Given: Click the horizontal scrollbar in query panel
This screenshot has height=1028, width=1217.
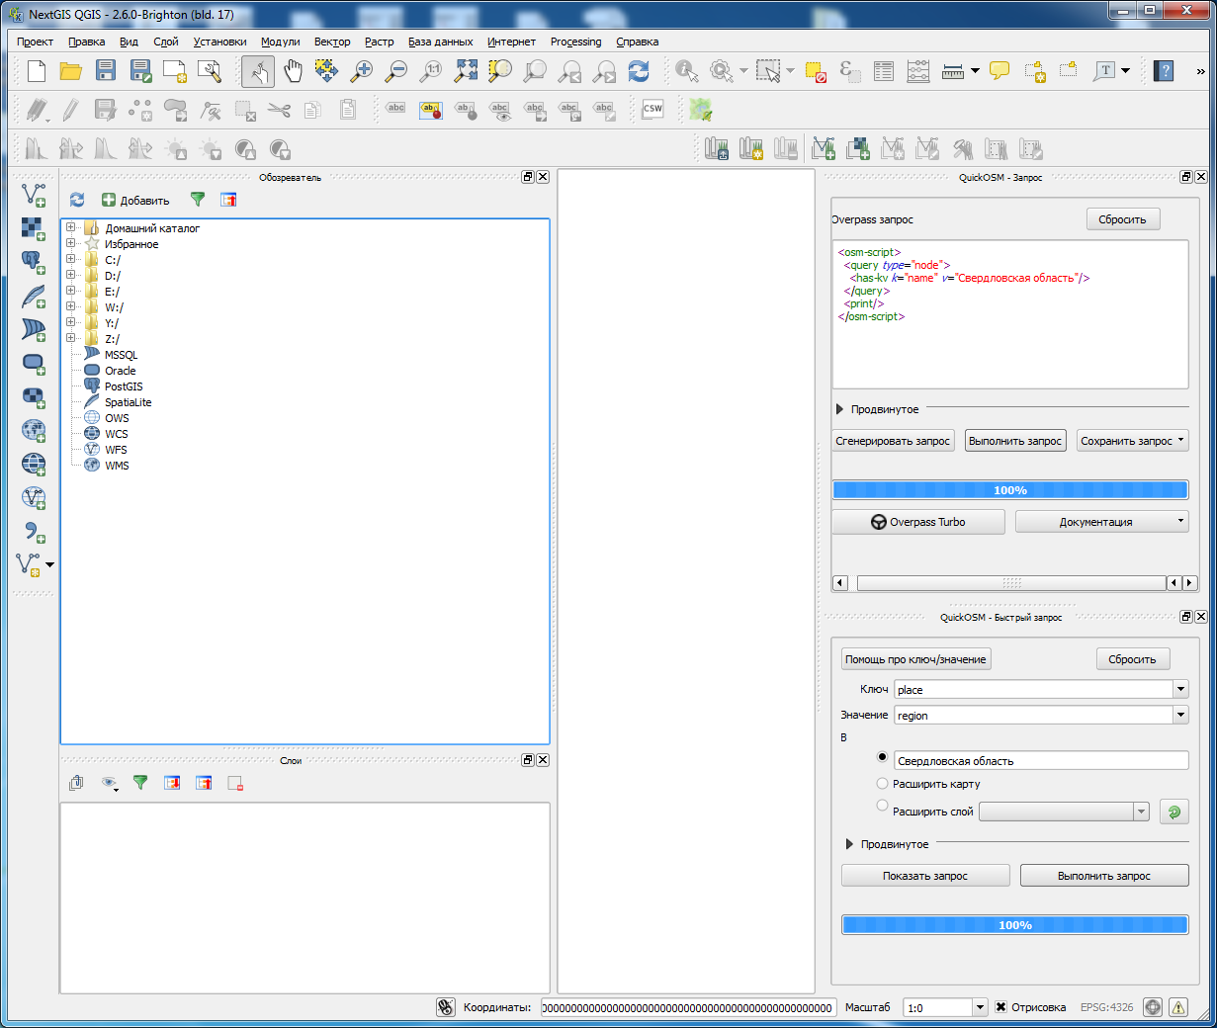Looking at the screenshot, I should point(1015,583).
